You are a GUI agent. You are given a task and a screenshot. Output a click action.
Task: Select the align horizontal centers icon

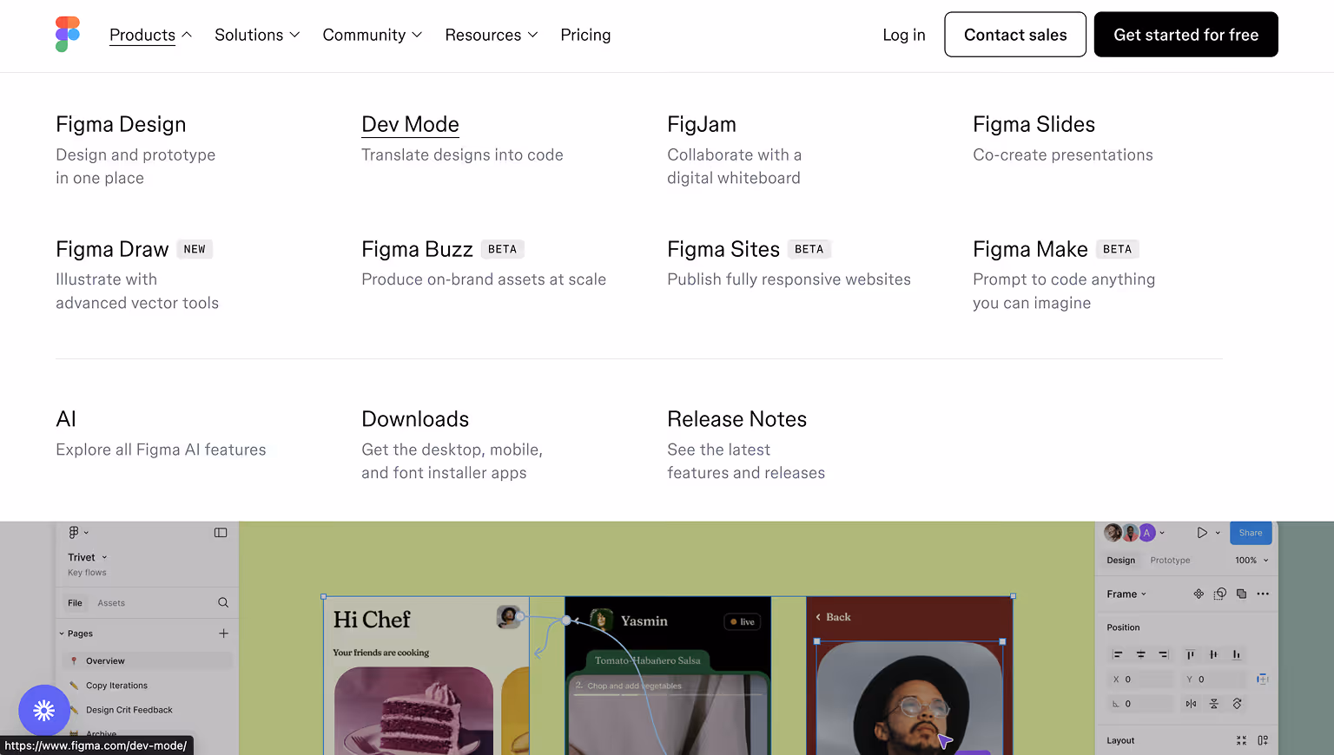(x=1140, y=654)
